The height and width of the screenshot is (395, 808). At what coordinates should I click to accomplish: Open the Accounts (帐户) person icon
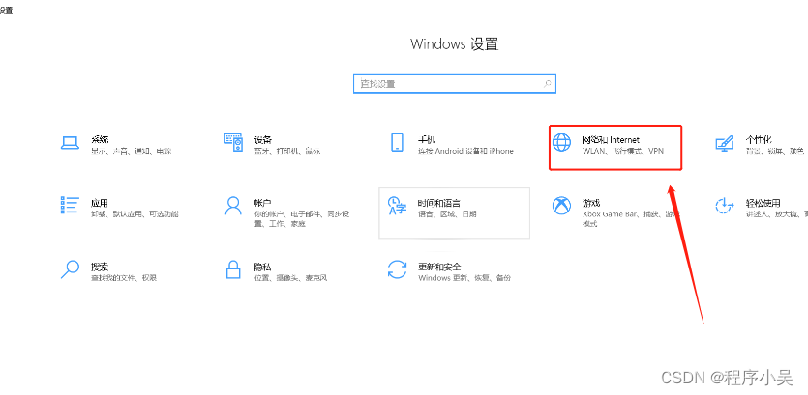pos(233,205)
